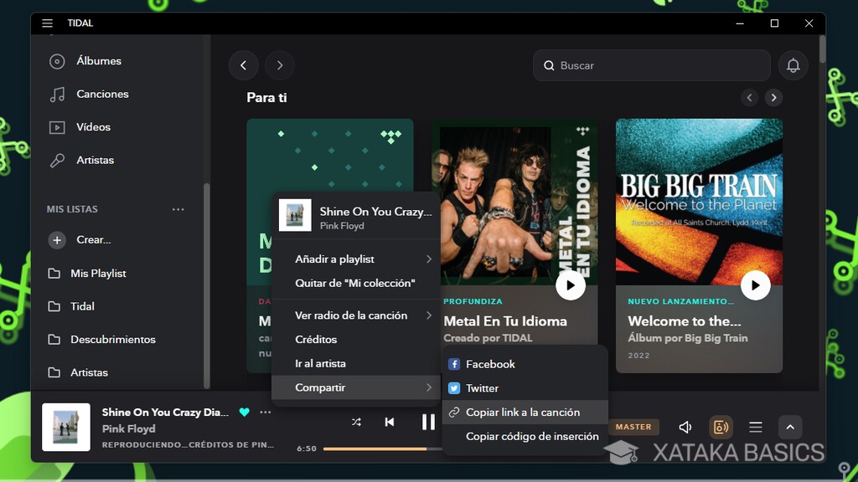Screen dimensions: 858x482
Task: Click the main content vertical scrollbar
Action: [x=822, y=49]
